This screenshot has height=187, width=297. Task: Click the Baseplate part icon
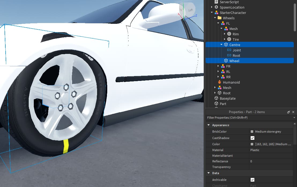click(x=216, y=98)
